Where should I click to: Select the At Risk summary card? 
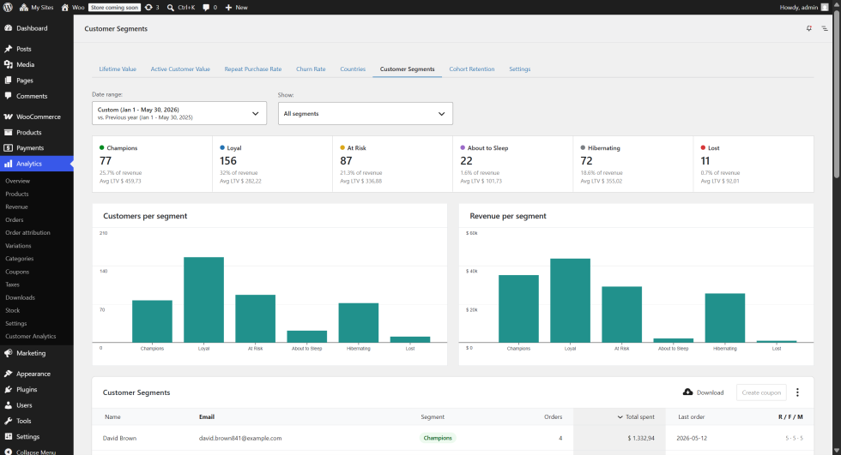coord(393,164)
